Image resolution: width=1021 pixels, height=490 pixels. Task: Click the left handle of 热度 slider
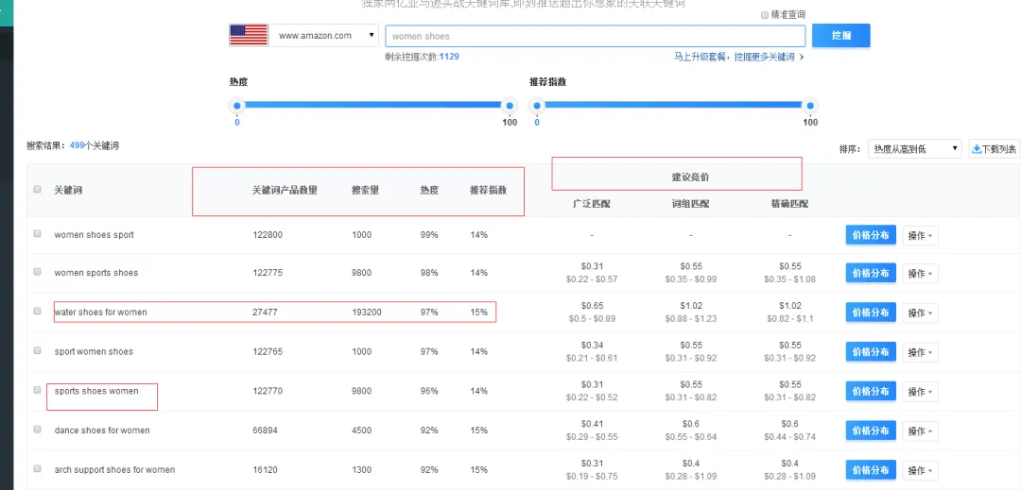pos(237,106)
